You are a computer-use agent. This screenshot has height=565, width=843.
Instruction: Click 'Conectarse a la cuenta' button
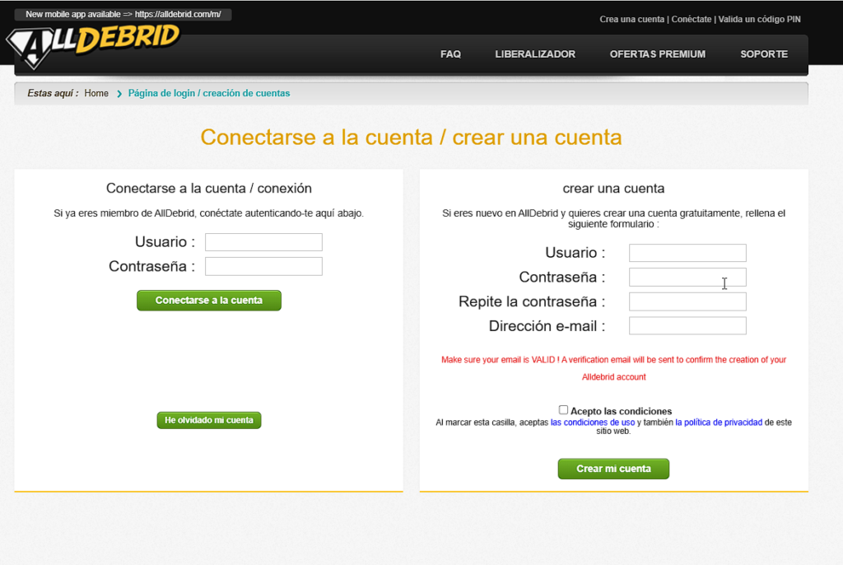(208, 301)
